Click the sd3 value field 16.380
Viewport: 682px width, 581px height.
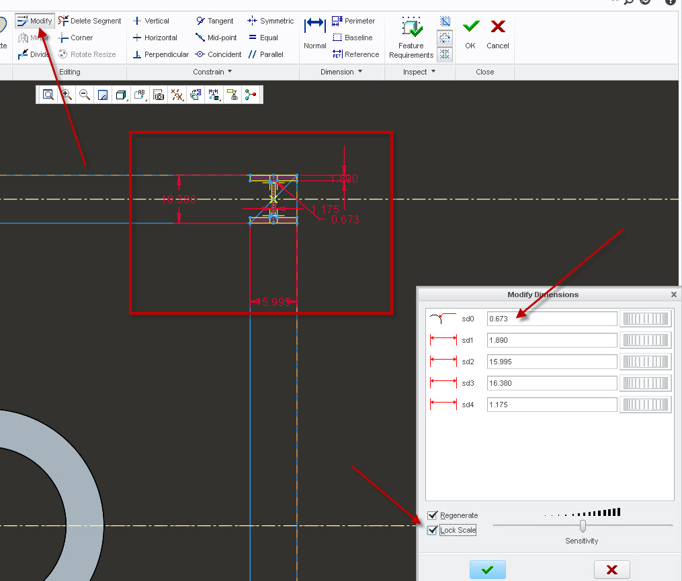[x=552, y=383]
